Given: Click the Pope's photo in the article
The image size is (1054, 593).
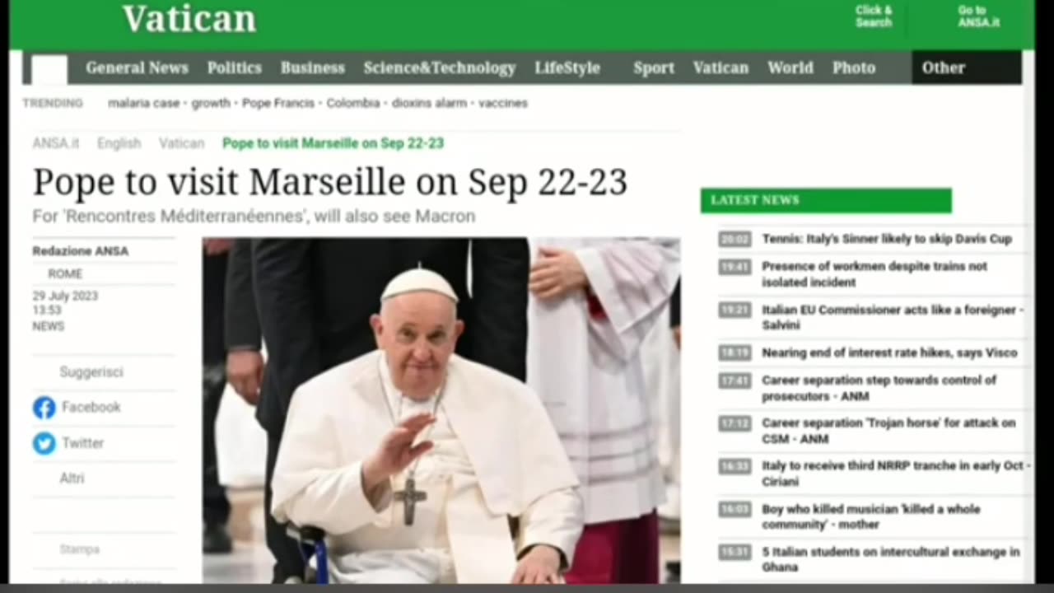Looking at the screenshot, I should click(441, 410).
